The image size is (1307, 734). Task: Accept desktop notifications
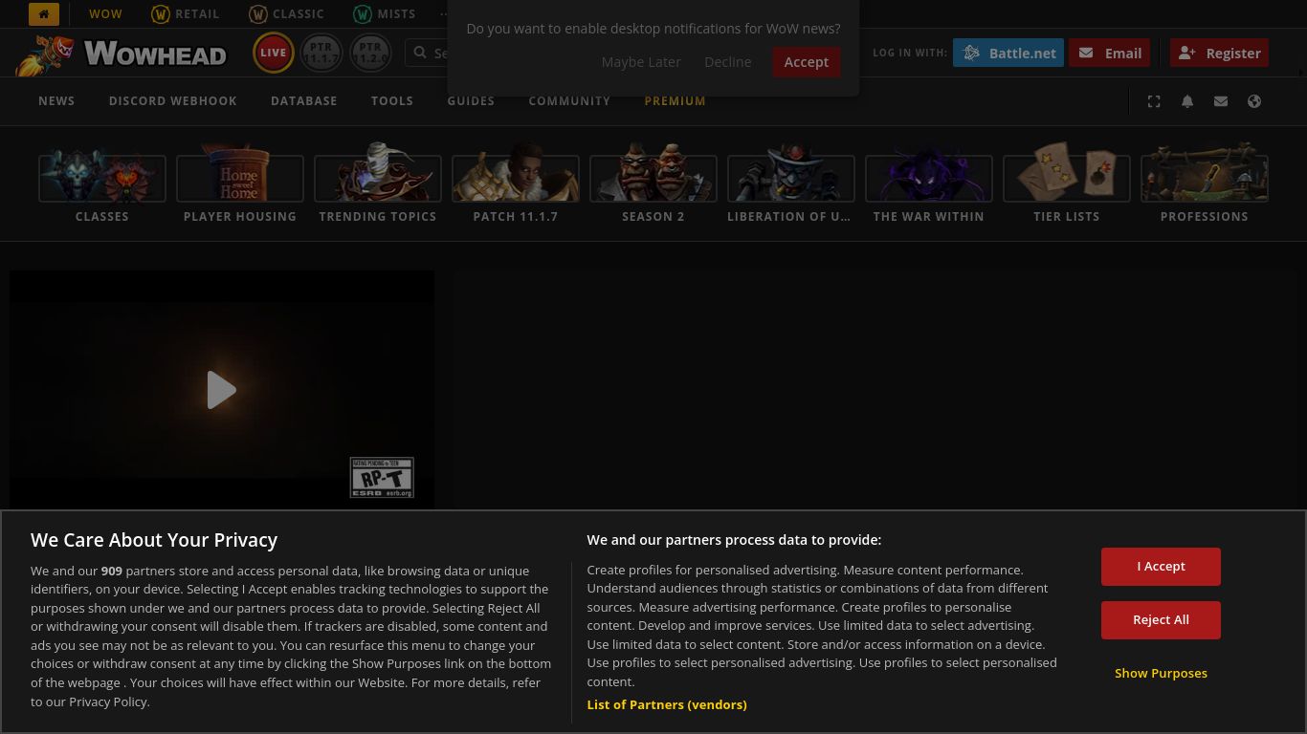(807, 62)
